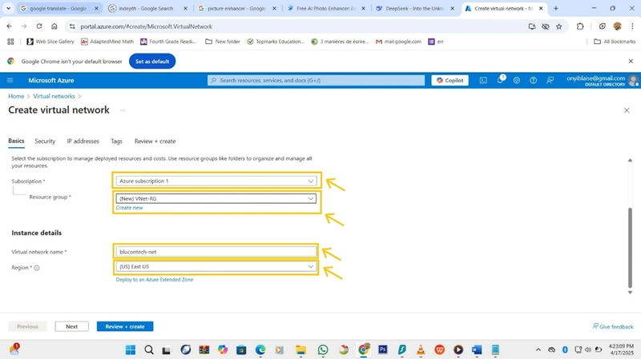Open Azure portal settings gear
This screenshot has height=359, width=641.
(517, 81)
